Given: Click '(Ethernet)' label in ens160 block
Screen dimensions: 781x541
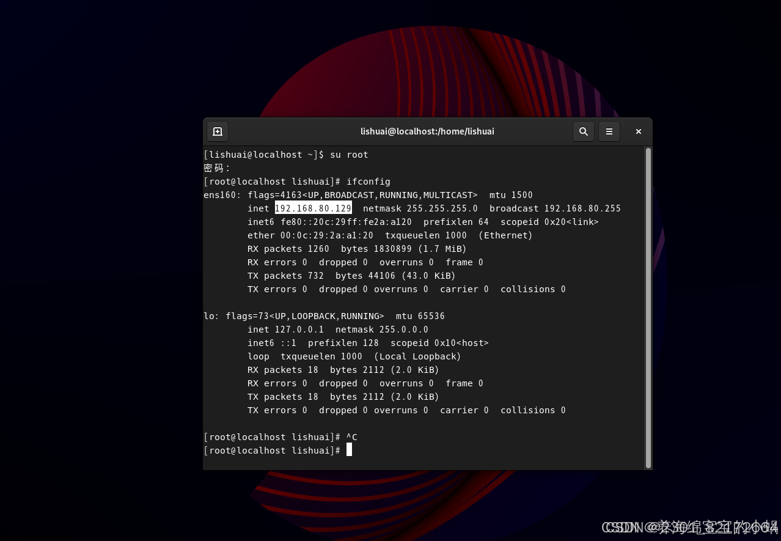Looking at the screenshot, I should 505,235.
